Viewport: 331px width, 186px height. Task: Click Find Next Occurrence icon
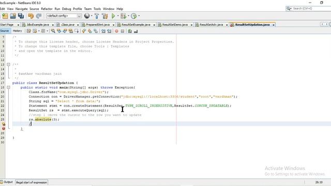pyautogui.click(x=65, y=31)
